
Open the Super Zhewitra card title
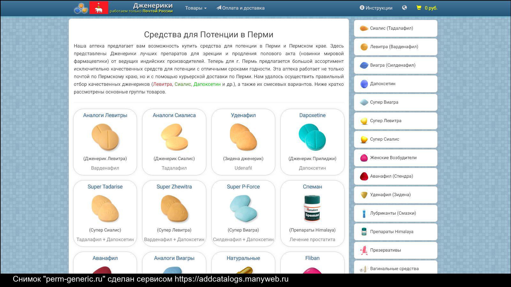pyautogui.click(x=174, y=187)
